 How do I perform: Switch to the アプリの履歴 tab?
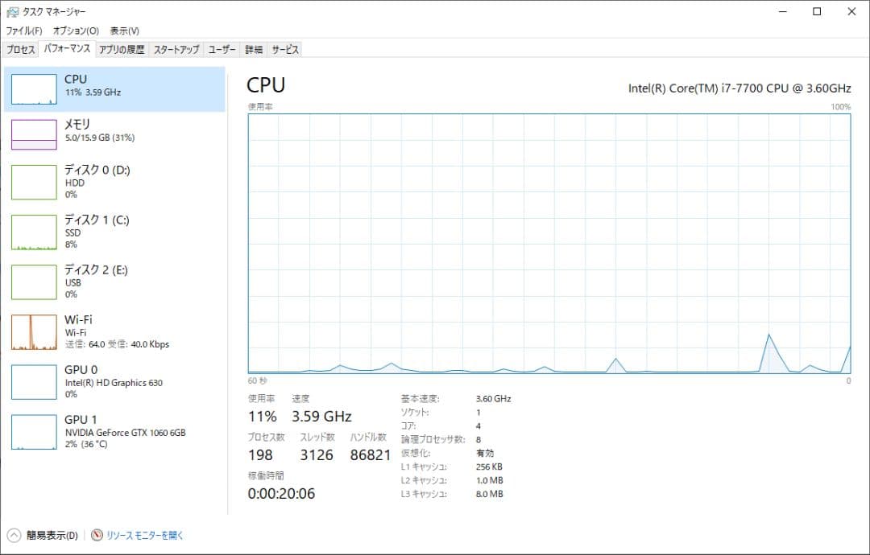tap(122, 49)
